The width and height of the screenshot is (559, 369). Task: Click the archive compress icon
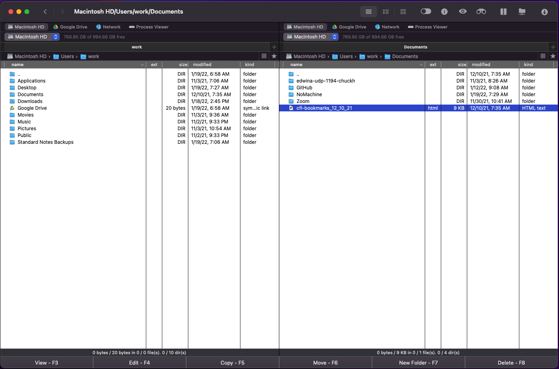click(x=504, y=12)
